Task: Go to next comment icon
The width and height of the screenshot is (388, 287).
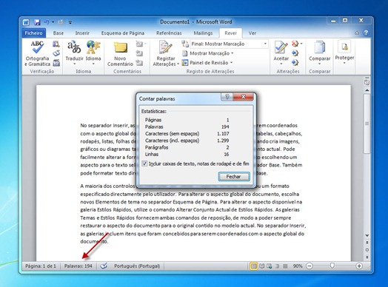Action: tap(139, 63)
